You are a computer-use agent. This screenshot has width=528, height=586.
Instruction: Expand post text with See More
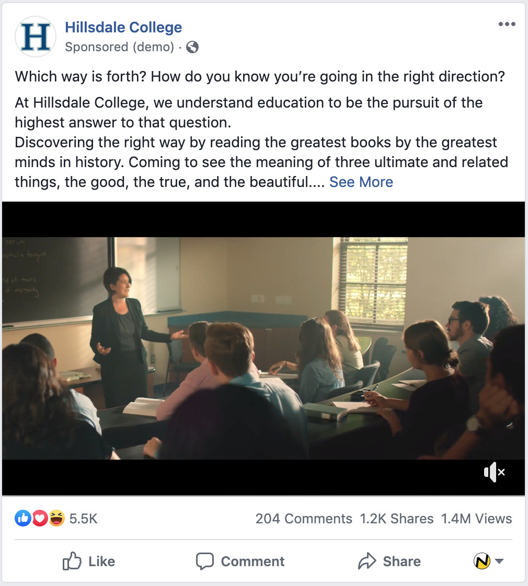point(361,182)
